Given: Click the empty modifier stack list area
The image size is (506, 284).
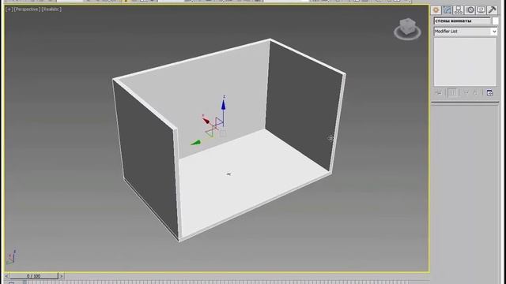Looking at the screenshot, I should click(465, 62).
